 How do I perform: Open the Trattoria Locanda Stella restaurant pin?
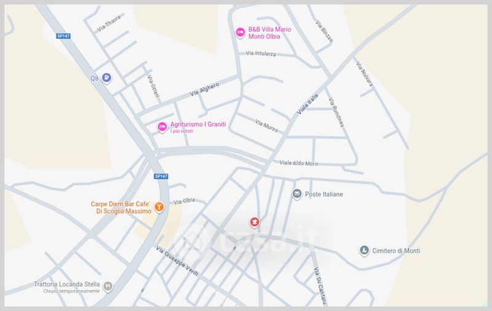pos(108,286)
